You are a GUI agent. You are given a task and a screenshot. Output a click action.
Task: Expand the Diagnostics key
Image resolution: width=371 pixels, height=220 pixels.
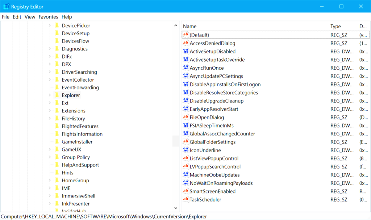pyautogui.click(x=49, y=48)
